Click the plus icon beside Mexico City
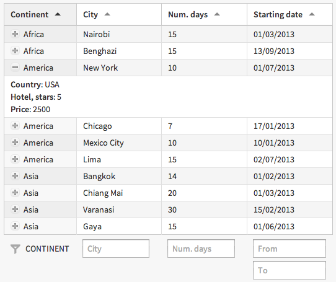 point(15,143)
